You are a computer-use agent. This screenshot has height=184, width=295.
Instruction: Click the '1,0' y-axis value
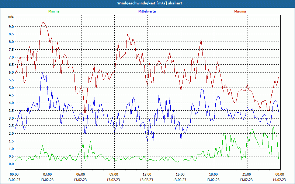[11, 149]
